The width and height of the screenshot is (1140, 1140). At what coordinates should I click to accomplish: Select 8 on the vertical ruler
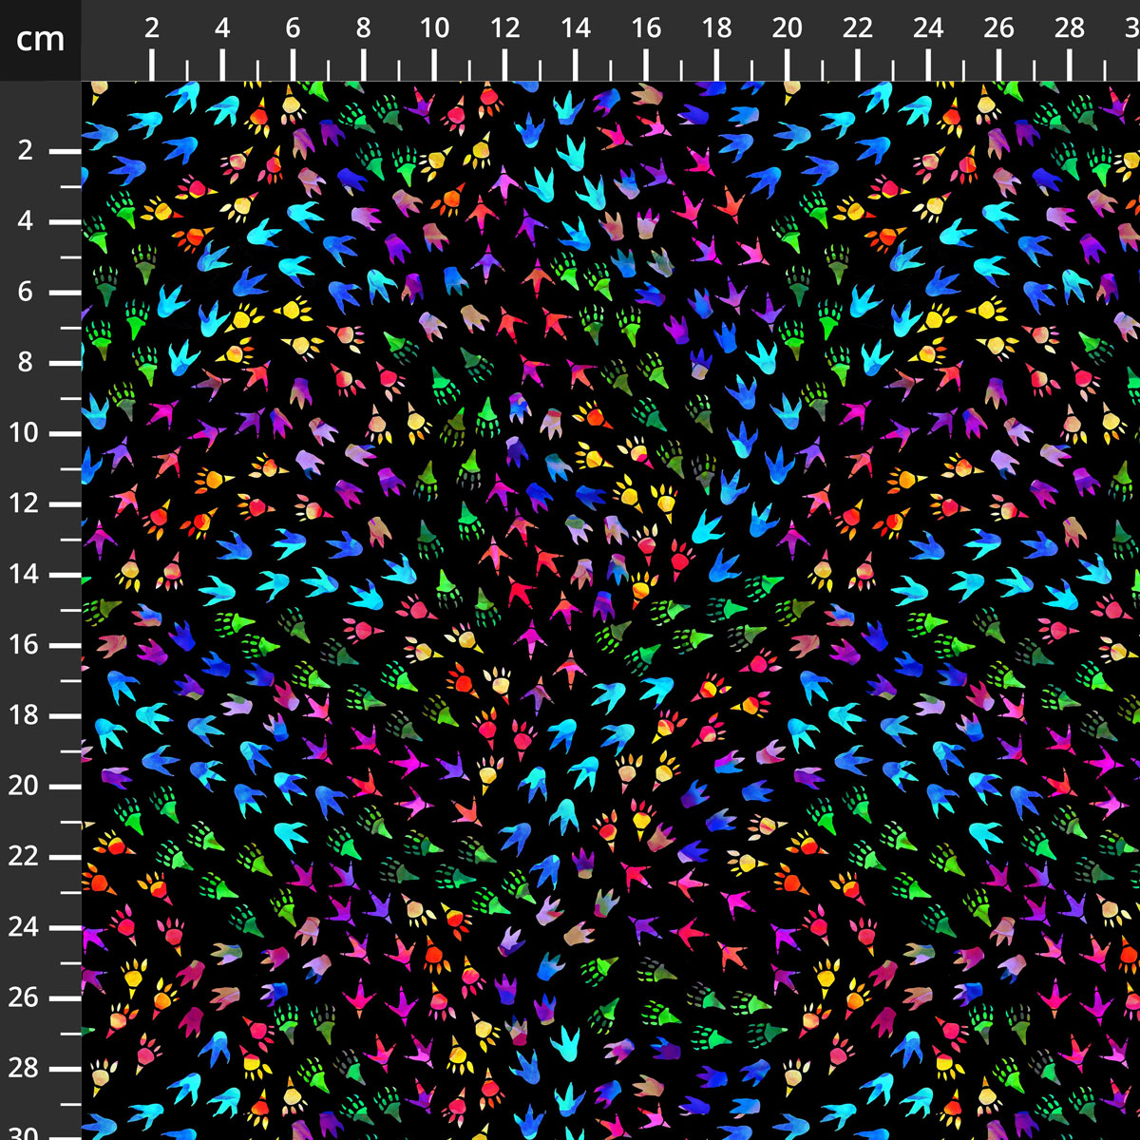pyautogui.click(x=26, y=362)
